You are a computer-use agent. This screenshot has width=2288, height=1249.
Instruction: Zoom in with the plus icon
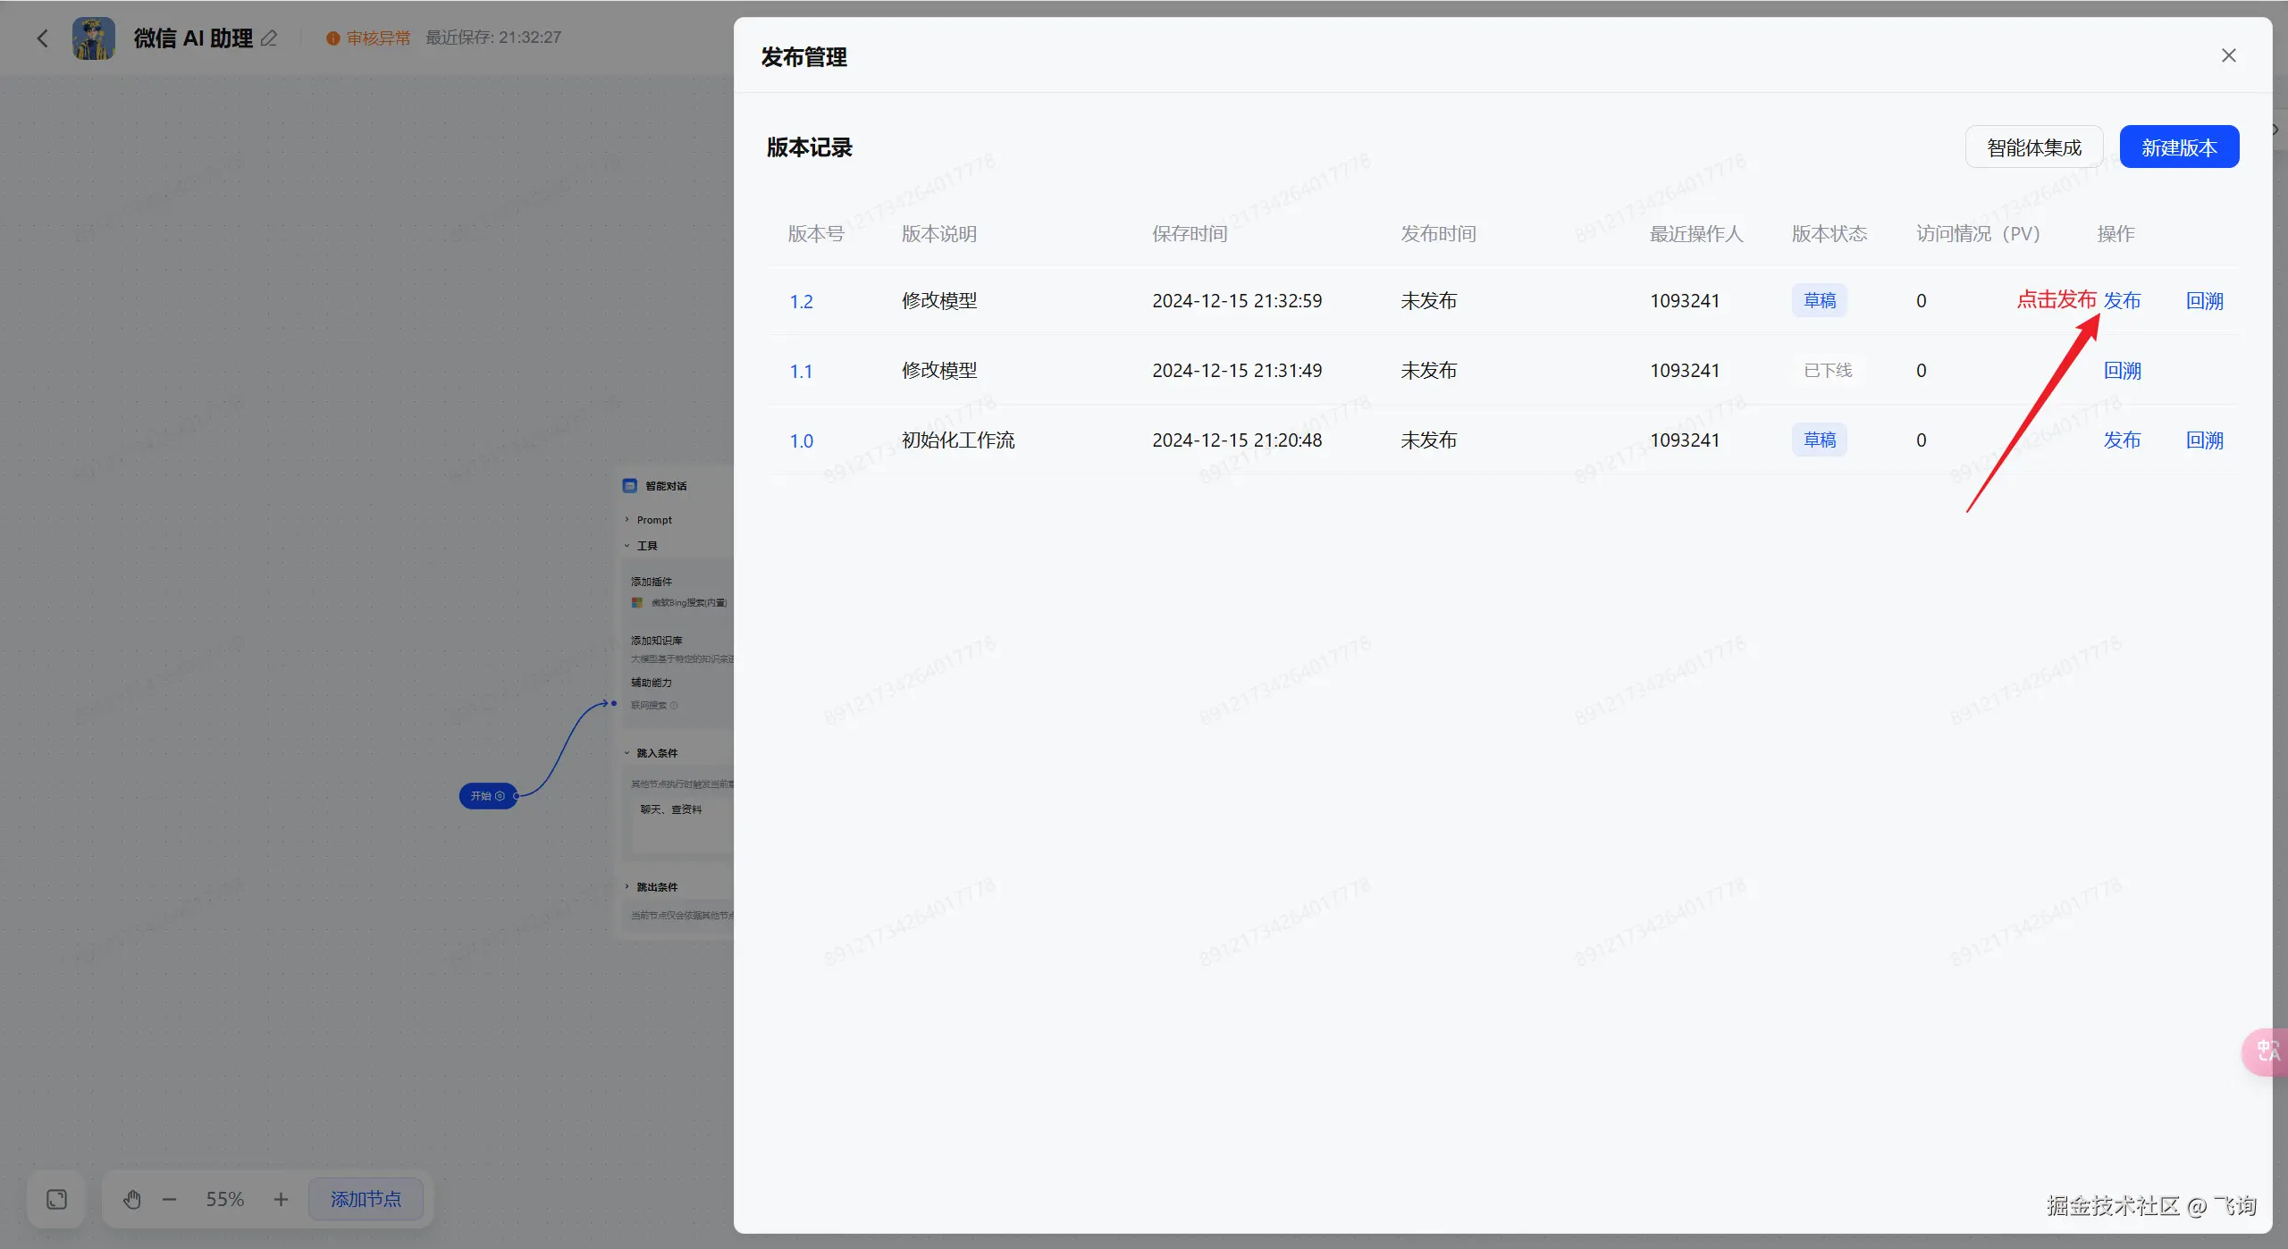(281, 1199)
